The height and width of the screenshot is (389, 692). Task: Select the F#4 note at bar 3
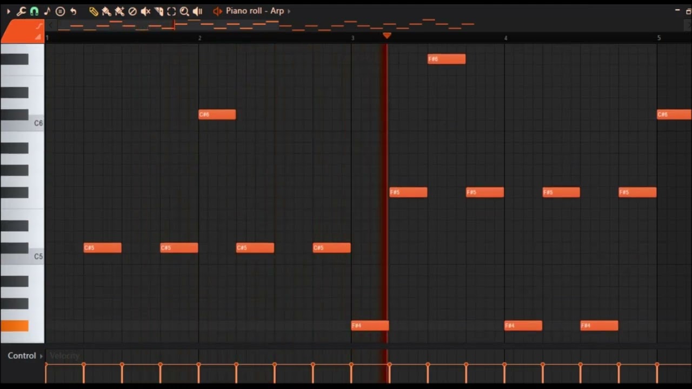coord(370,326)
